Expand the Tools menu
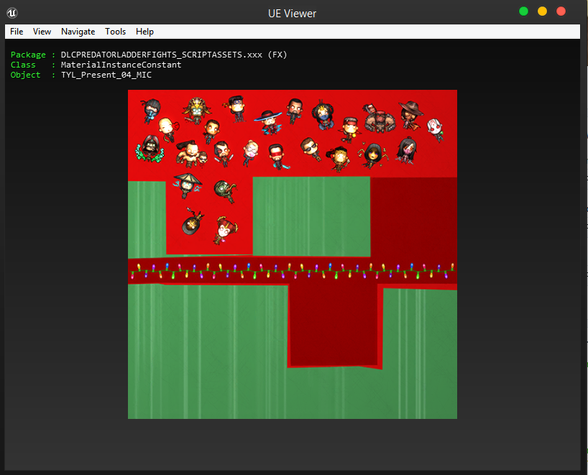The width and height of the screenshot is (588, 475). tap(115, 32)
